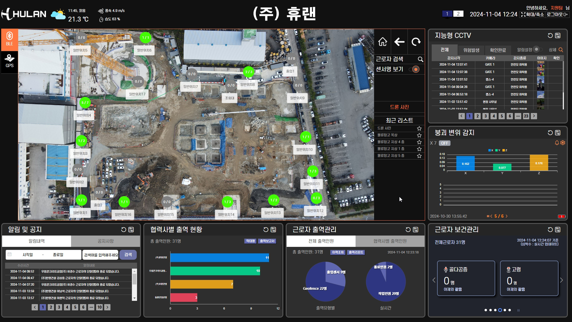572x322 pixels.
Task: Open the 협력사별 출역인원 tab
Action: tap(390, 241)
